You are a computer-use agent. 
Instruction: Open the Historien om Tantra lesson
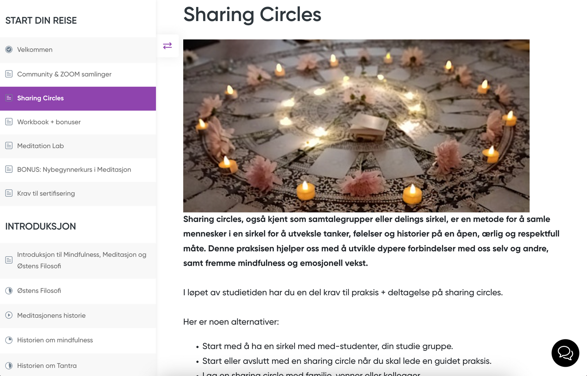(x=47, y=365)
